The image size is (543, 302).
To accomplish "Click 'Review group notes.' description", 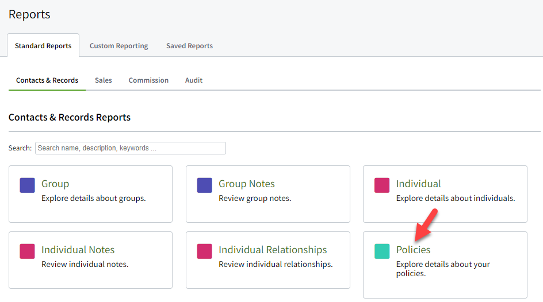I will [x=255, y=198].
